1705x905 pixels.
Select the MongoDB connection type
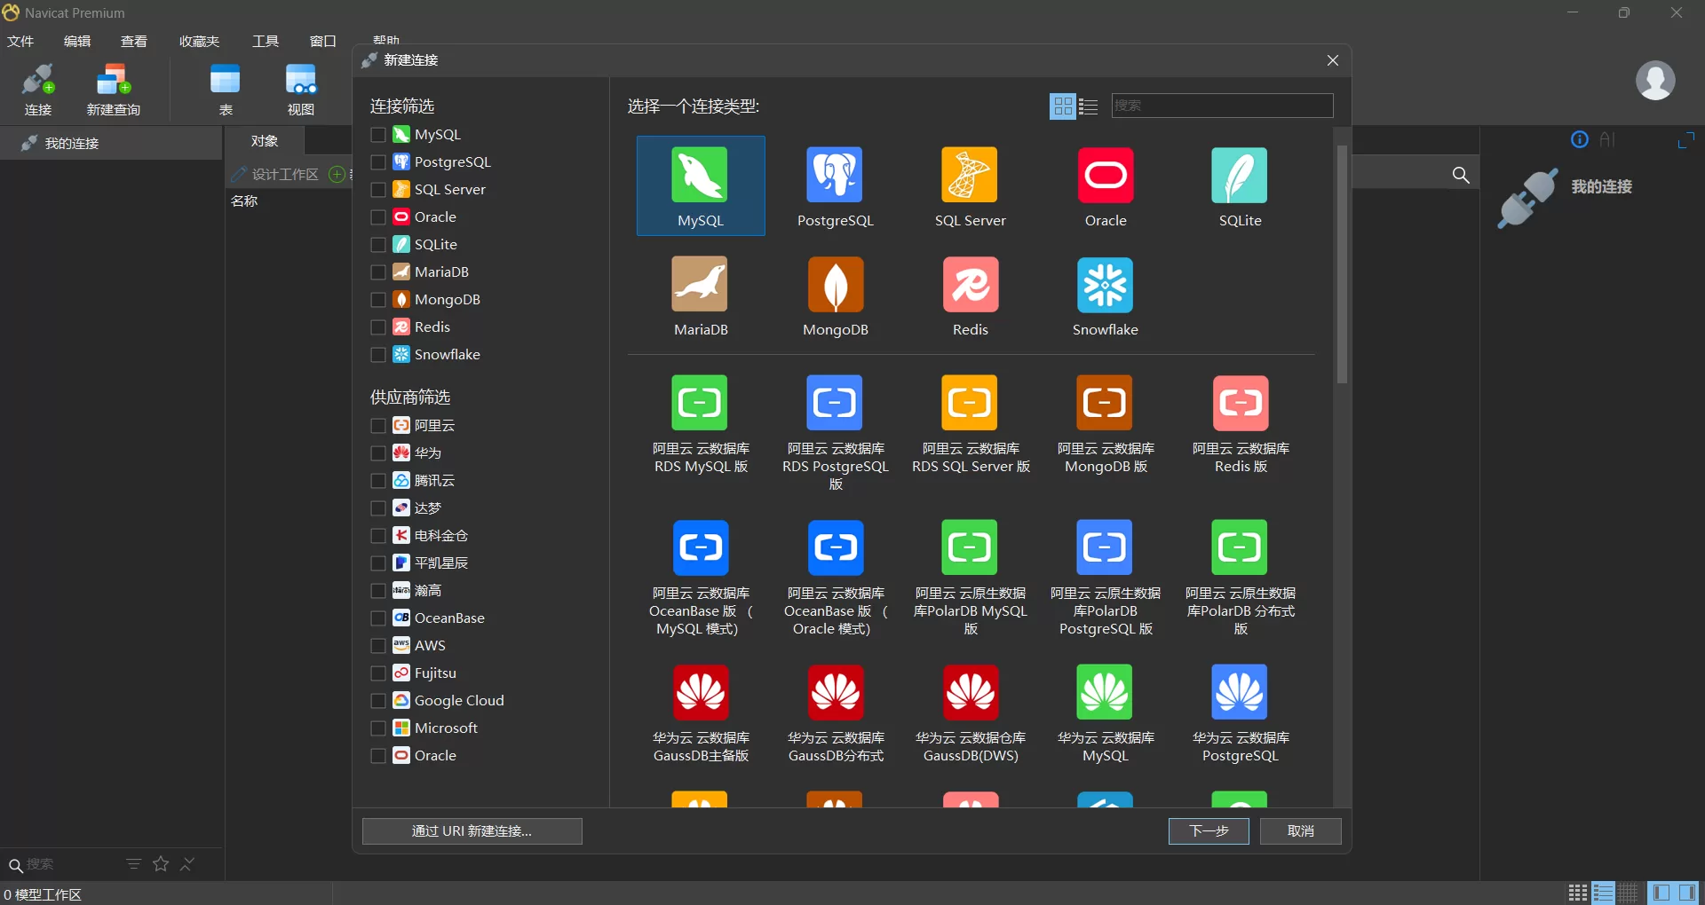click(835, 295)
